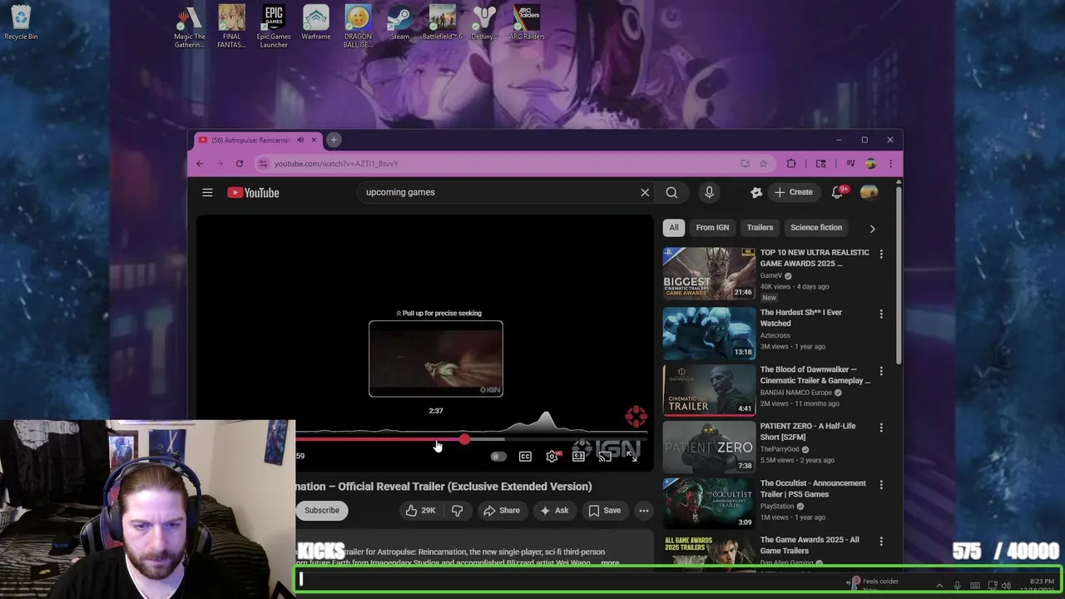
Task: Open the YouTube guide hamburger menu
Action: pos(207,192)
